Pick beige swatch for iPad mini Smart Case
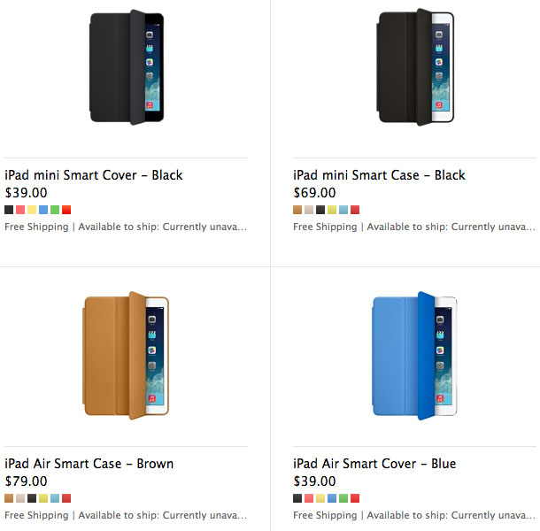Viewport: 540px width, 531px height. tap(309, 210)
